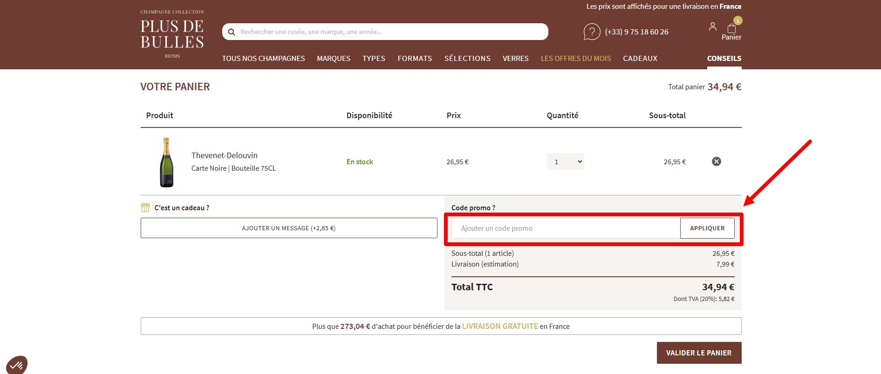Click Ajouter un message button
Screen dimensions: 881x374
click(289, 228)
